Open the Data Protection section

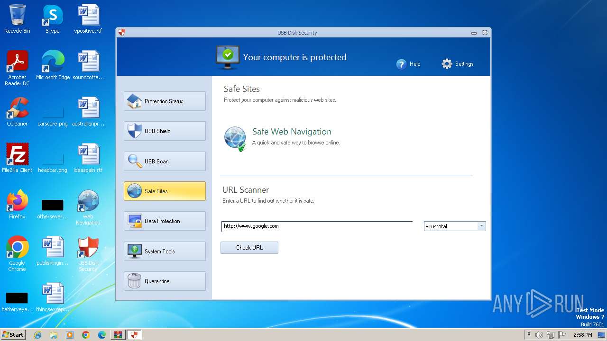(165, 221)
